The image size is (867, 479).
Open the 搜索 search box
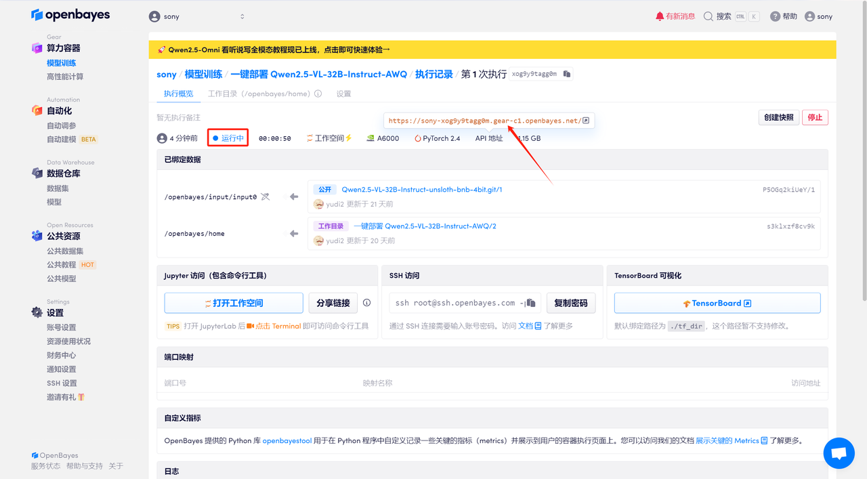click(x=732, y=16)
